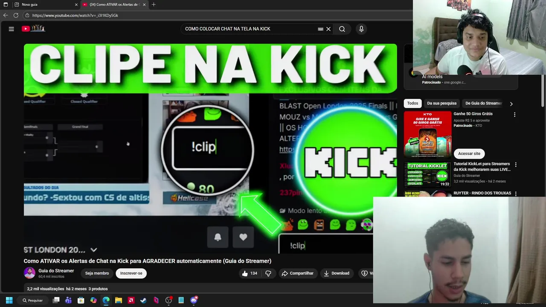Click the AI models sponsored ad text
Image resolution: width=546 pixels, height=307 pixels.
(x=432, y=77)
